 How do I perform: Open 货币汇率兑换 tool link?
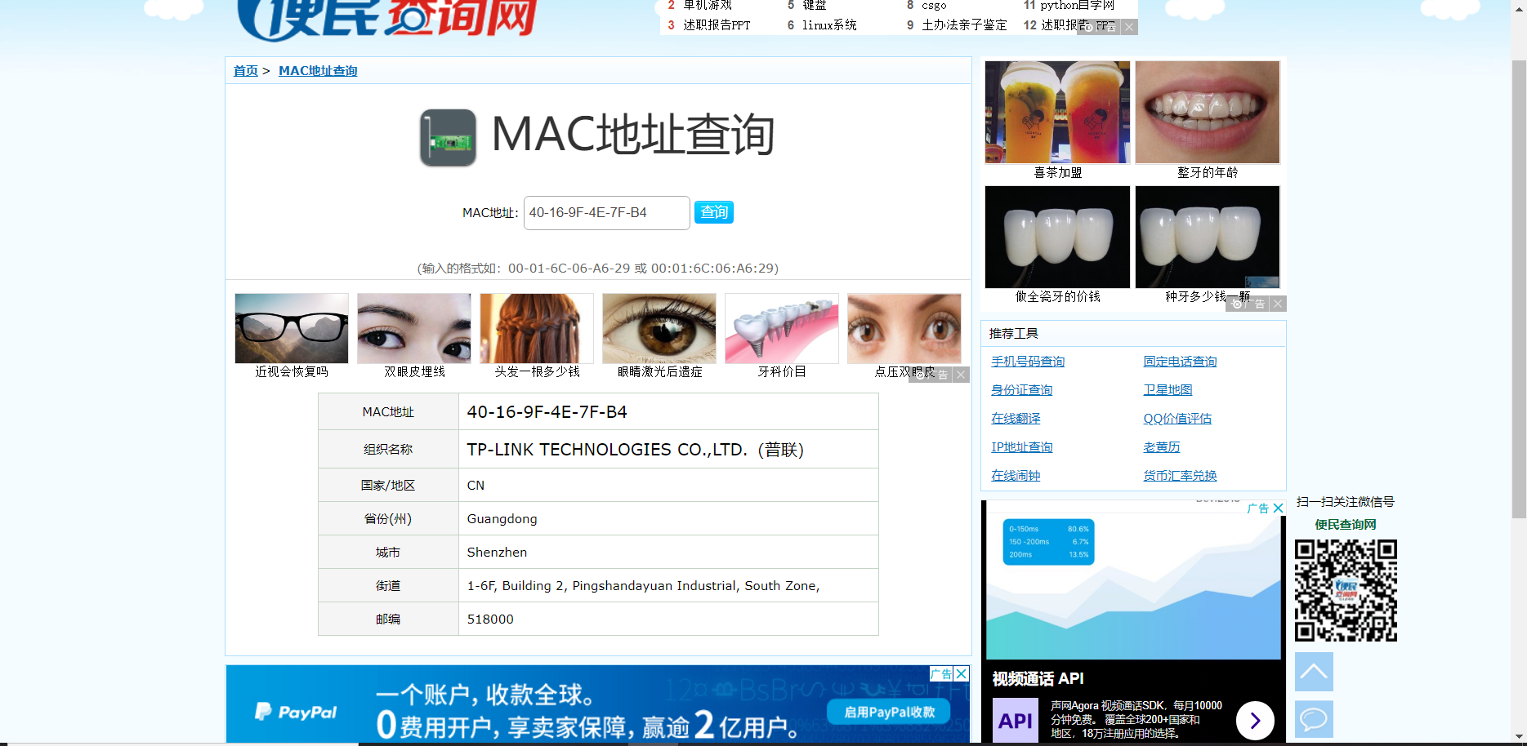(x=1180, y=476)
